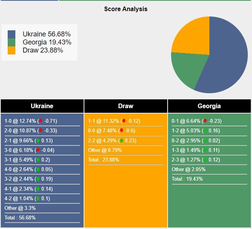Click the green Georgia legend swatch
Viewport: 252px width, 229px height.
click(12, 43)
